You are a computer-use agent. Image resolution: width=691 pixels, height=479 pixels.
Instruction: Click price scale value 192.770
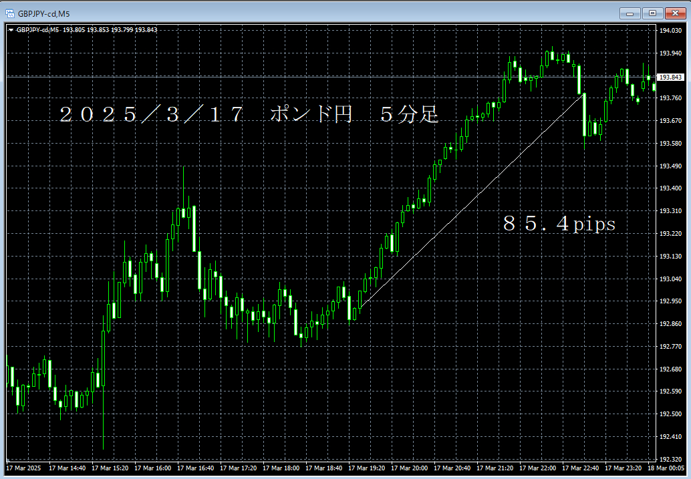pos(670,346)
